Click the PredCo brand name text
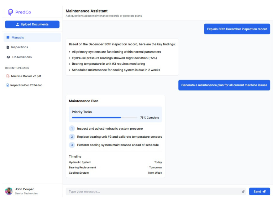 (23, 12)
